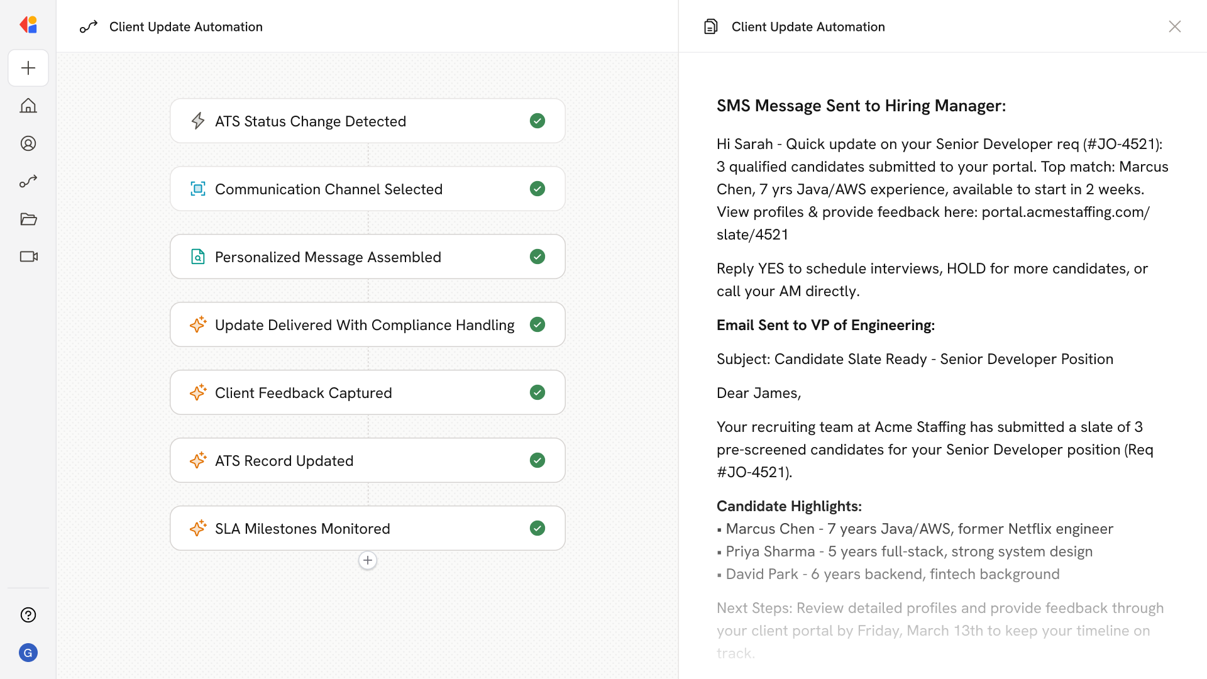Add a new step with the plus below the workflow
The image size is (1207, 679).
tap(368, 560)
